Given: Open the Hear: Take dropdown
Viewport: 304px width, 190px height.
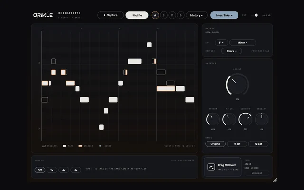Looking at the screenshot, I should pyautogui.click(x=224, y=15).
